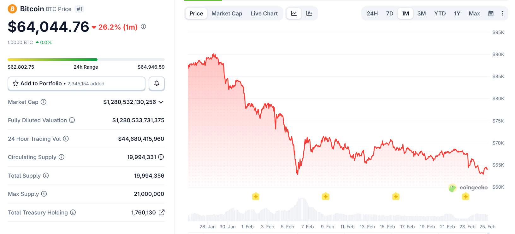This screenshot has height=234, width=515.
Task: Open the calendar date range picker
Action: coord(491,14)
